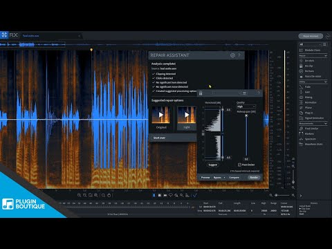The height and width of the screenshot is (249, 332).
Task: Expand the side panel arrow near zoom slider
Action: 301,196
